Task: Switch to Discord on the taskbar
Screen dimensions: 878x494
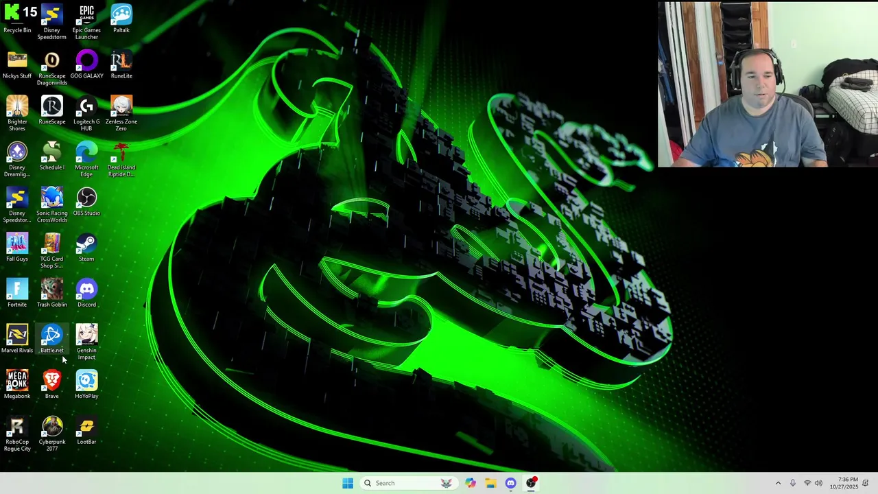Action: click(x=510, y=483)
